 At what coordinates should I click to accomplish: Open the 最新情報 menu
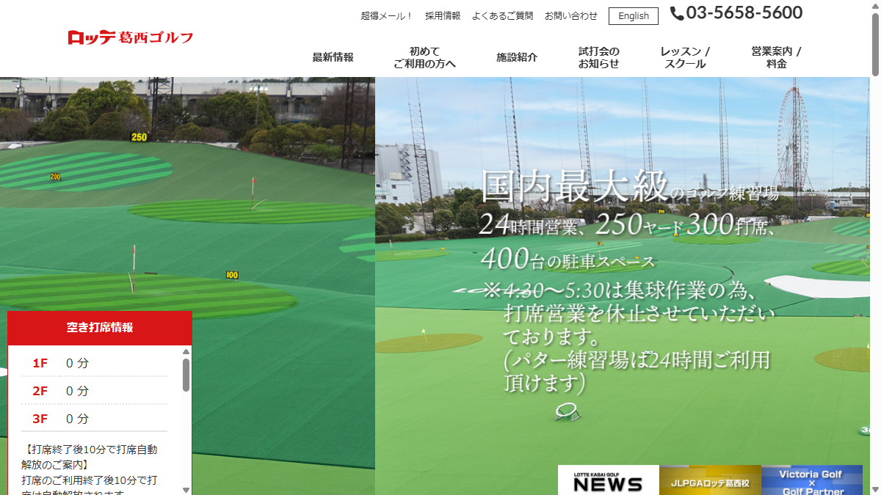(333, 57)
